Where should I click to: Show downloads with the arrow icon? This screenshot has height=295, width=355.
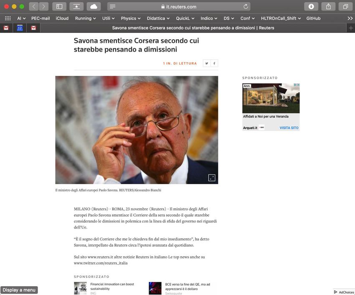311,7
